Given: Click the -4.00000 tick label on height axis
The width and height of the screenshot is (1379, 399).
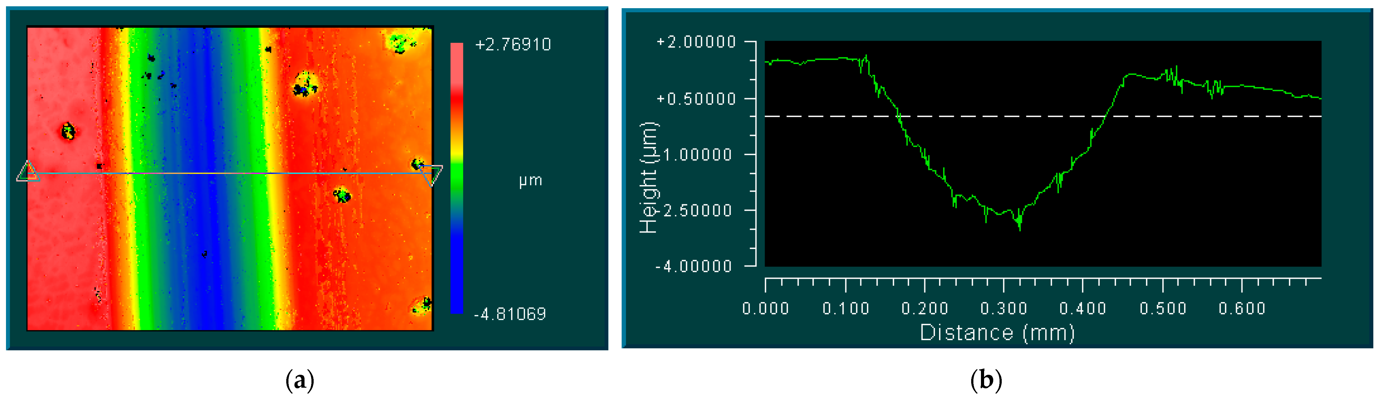Looking at the screenshot, I should [x=693, y=266].
